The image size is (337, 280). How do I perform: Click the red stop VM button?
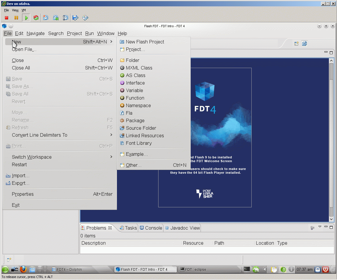[6, 18]
